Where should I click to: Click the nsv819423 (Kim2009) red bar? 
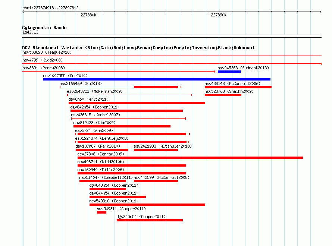pyautogui.click(x=122, y=126)
